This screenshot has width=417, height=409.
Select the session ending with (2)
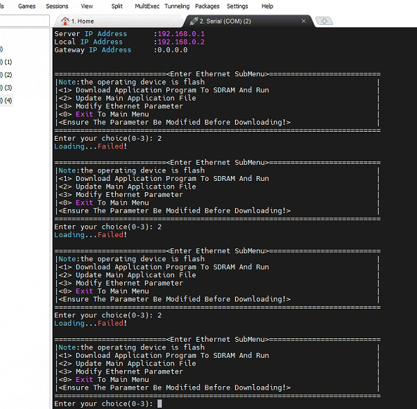[7, 75]
